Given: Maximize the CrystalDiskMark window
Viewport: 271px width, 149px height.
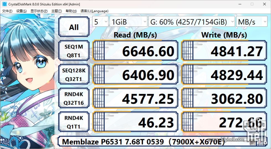Looking at the screenshot, I should [x=252, y=4].
